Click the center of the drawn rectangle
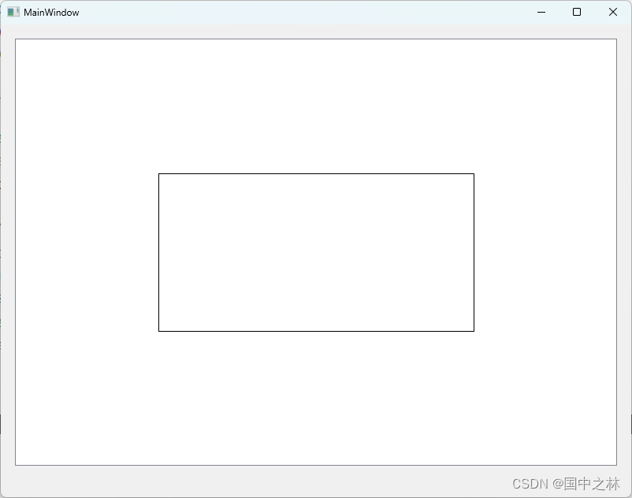The width and height of the screenshot is (632, 498). (x=316, y=252)
